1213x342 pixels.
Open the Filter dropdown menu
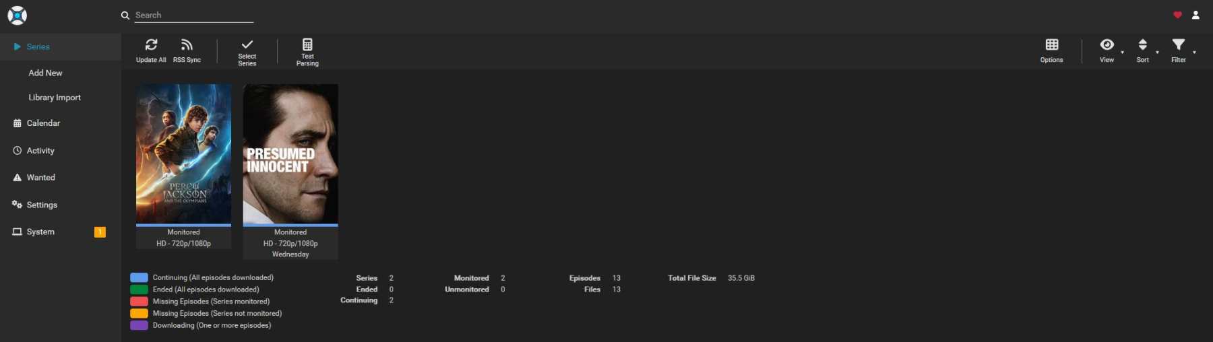(x=1178, y=45)
